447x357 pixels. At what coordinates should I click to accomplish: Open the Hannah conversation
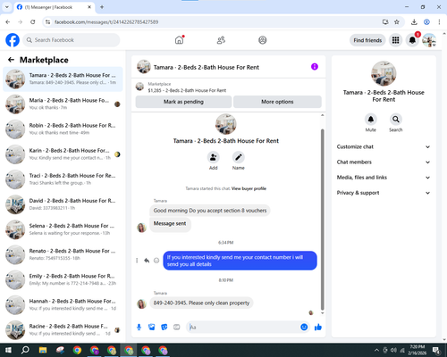click(63, 304)
